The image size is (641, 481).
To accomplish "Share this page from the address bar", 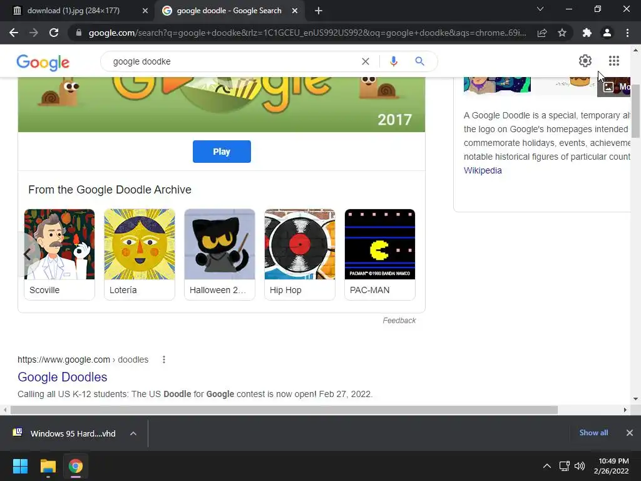I will click(x=542, y=33).
